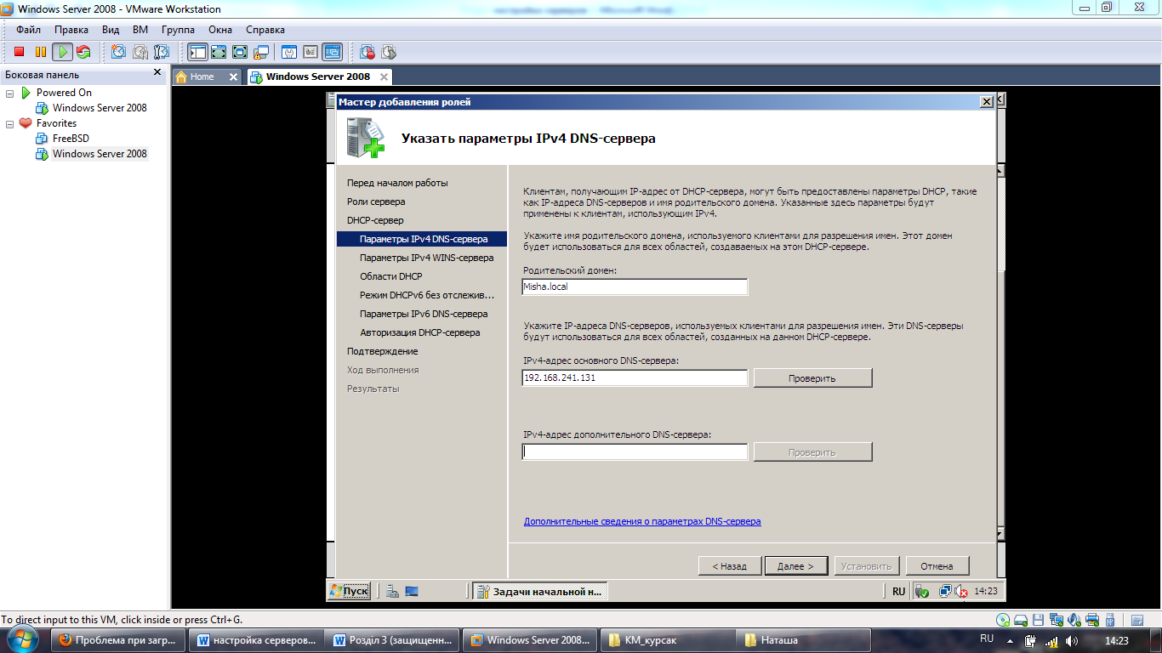Click the Summary view wrench icon
The width and height of the screenshot is (1162, 653).
288,52
